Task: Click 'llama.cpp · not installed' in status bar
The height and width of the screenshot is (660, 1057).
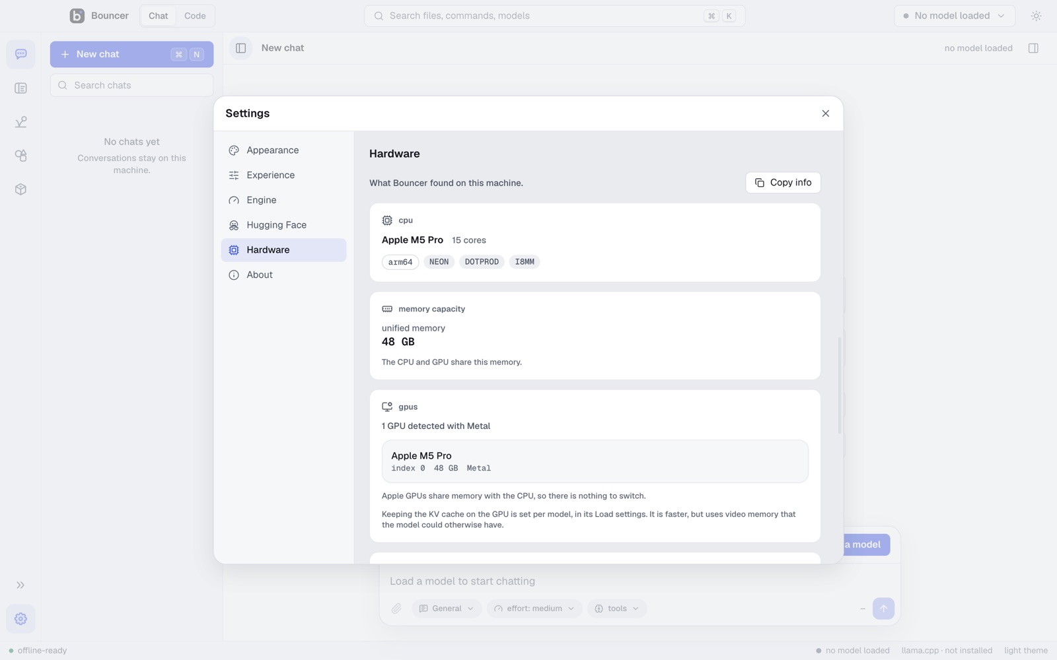Action: 947,651
